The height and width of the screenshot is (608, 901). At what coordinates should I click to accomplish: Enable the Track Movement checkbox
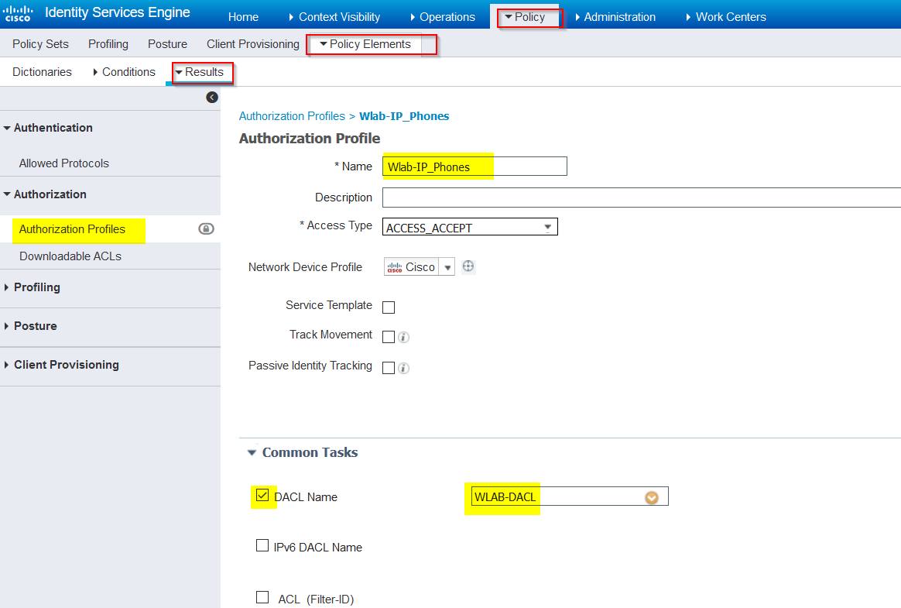pos(389,336)
